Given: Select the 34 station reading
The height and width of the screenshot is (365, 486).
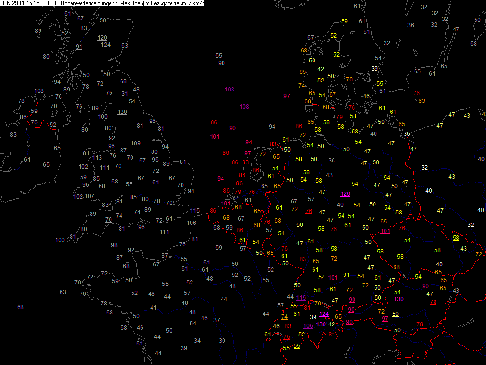Looking at the screenshot, I should (x=197, y=341).
